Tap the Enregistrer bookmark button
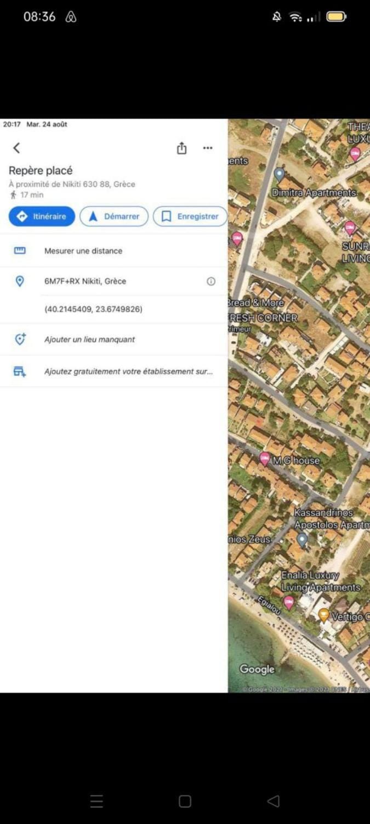The width and height of the screenshot is (370, 824). (x=190, y=216)
